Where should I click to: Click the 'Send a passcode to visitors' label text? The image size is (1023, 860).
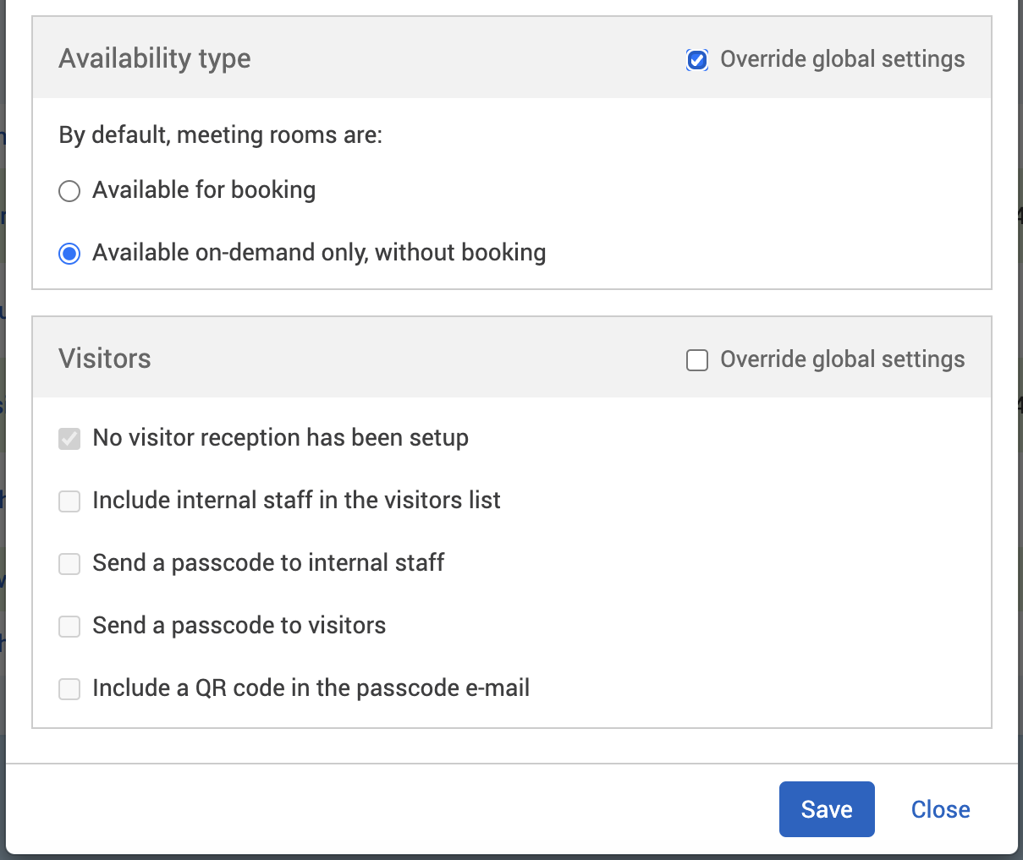[239, 626]
